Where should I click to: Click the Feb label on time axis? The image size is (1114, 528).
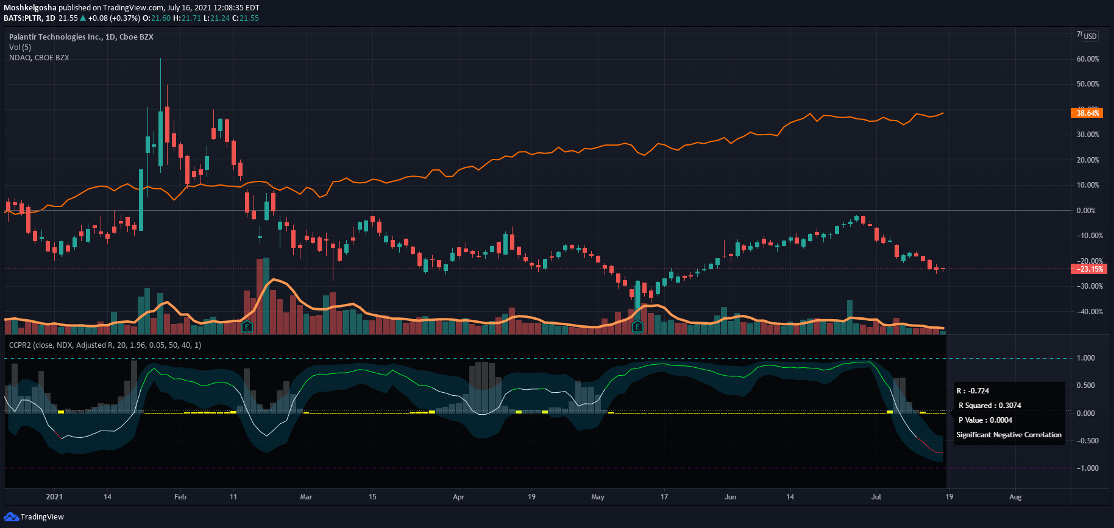pyautogui.click(x=180, y=497)
